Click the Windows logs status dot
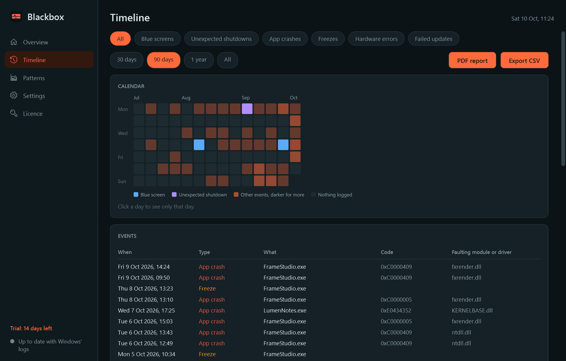Viewport: 566px width, 361px height. pyautogui.click(x=12, y=342)
